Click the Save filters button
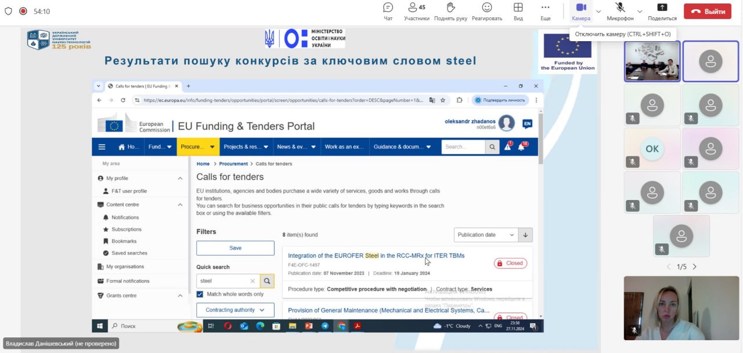 (235, 248)
